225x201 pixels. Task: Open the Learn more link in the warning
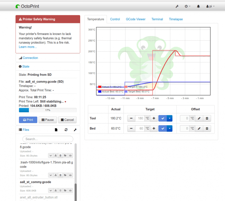pos(28,47)
